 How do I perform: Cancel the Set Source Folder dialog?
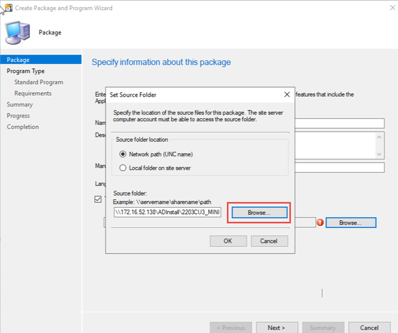(x=268, y=241)
